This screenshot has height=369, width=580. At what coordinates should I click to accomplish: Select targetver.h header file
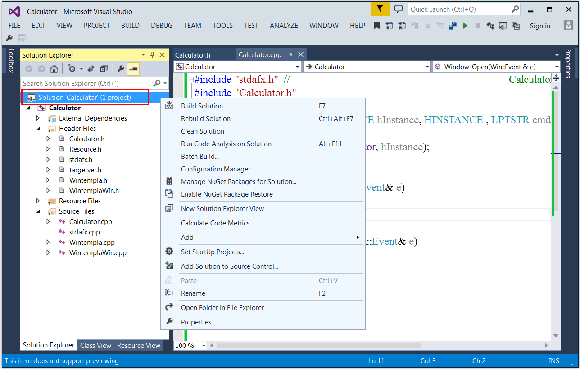[x=85, y=170]
